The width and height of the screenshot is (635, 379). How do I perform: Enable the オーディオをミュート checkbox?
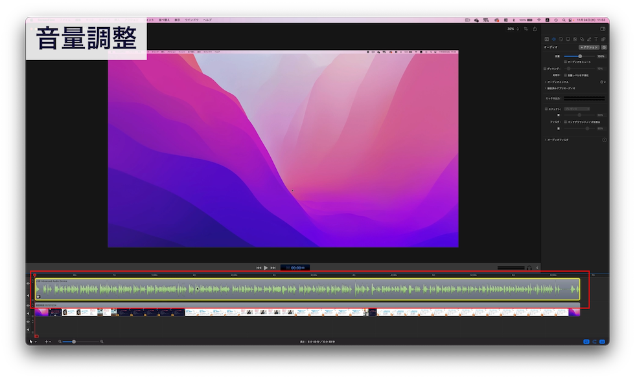click(566, 62)
